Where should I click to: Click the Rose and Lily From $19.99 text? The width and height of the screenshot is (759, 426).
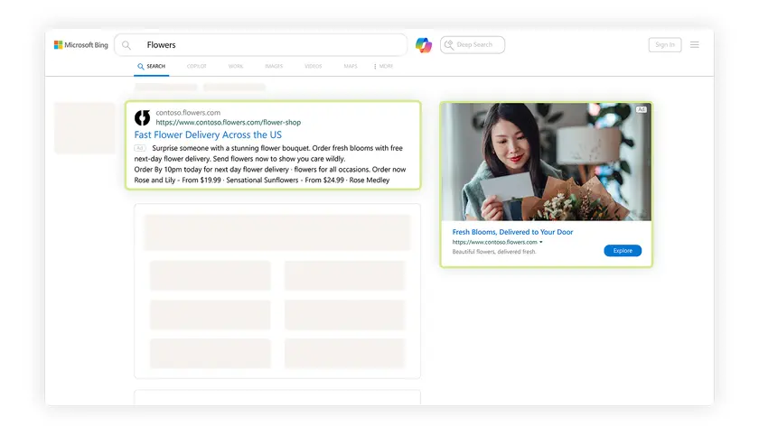point(177,180)
